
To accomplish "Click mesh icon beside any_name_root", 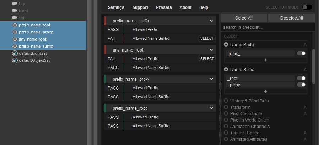I will tap(15, 39).
